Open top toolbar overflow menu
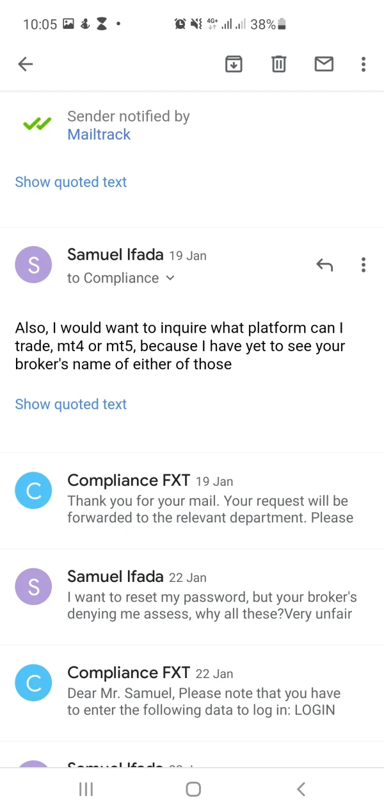384x812 pixels. pyautogui.click(x=363, y=64)
